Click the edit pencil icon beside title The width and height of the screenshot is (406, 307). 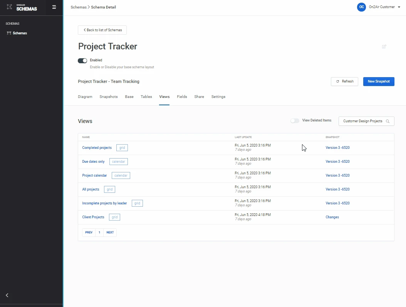tap(384, 47)
